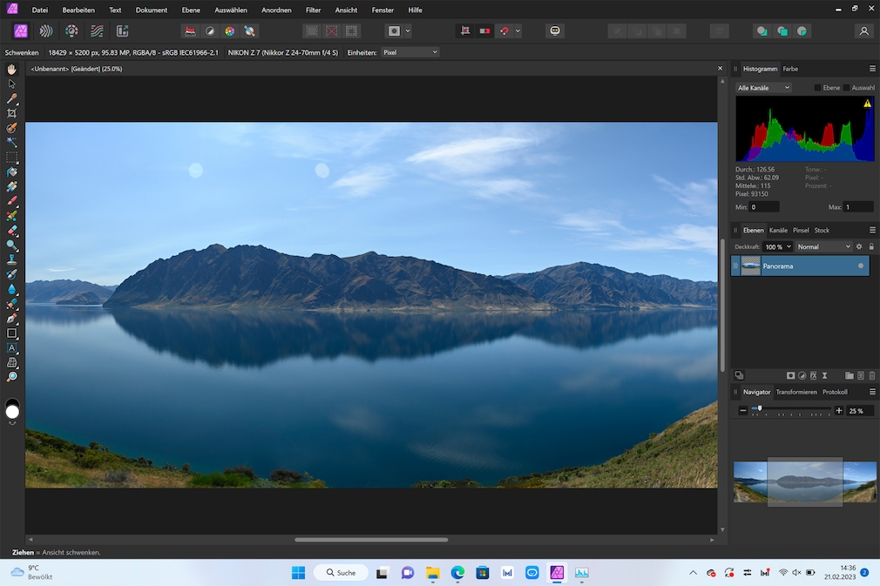Expand the snapping options arrow
The image size is (880, 586).
(x=518, y=30)
